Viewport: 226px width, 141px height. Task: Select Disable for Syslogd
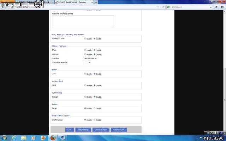click(x=94, y=97)
